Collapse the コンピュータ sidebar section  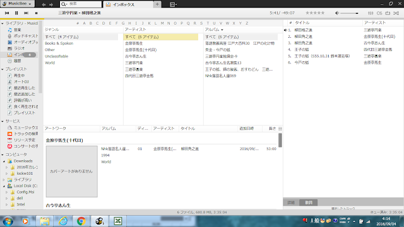[3, 154]
